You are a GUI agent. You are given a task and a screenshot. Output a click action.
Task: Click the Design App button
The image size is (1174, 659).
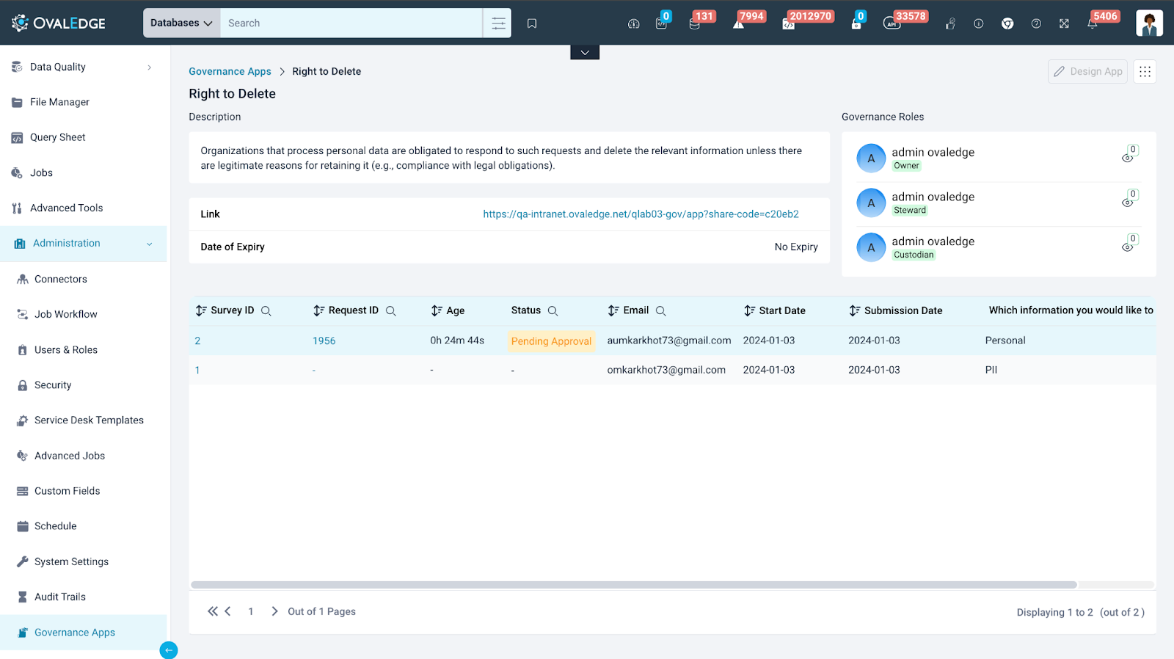click(1087, 71)
